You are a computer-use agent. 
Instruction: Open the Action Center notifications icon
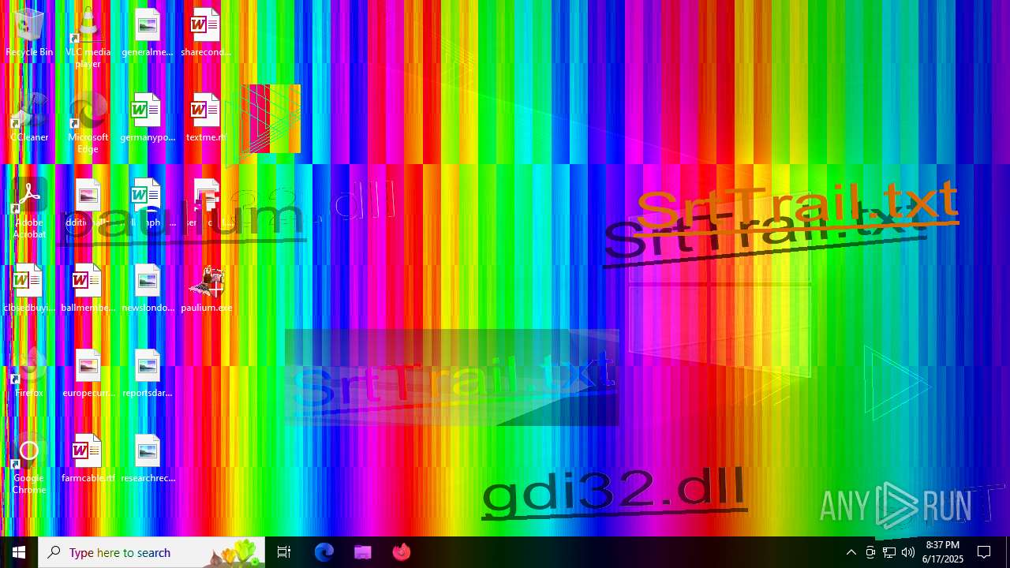(985, 552)
